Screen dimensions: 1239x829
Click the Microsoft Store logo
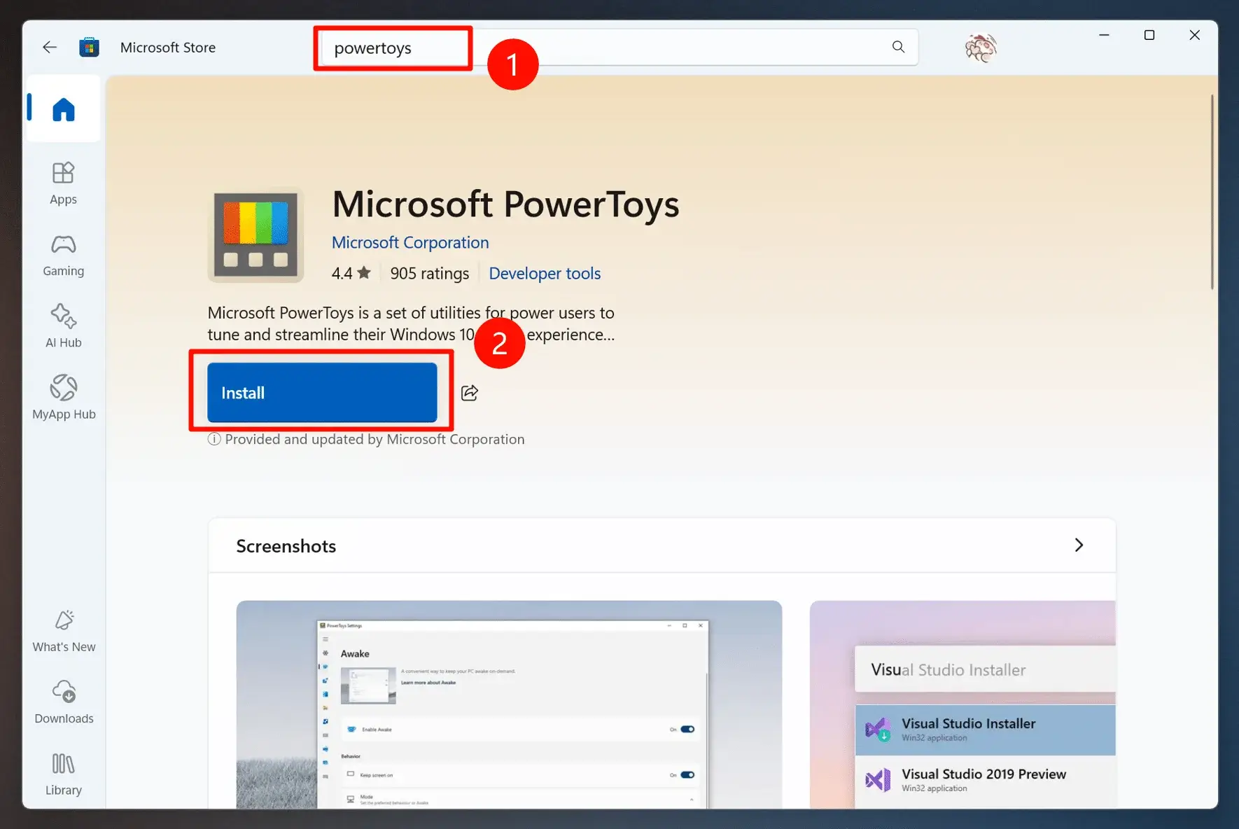click(x=89, y=47)
